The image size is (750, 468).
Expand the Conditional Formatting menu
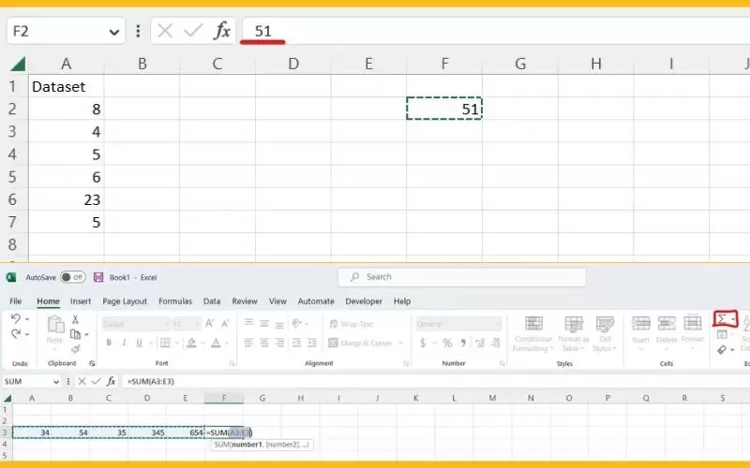pyautogui.click(x=532, y=334)
